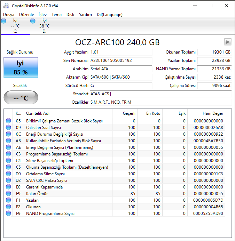Click status orb of attribute E0 row

pyautogui.click(x=8, y=187)
